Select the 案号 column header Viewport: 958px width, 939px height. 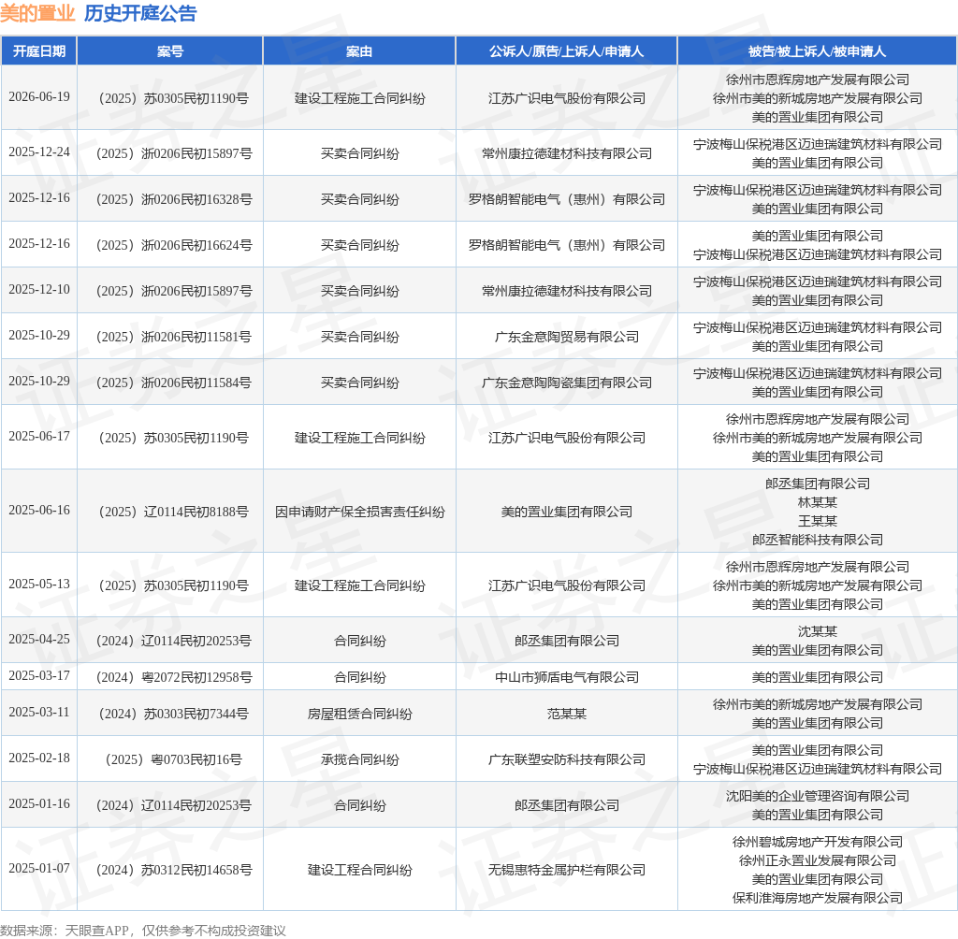170,51
